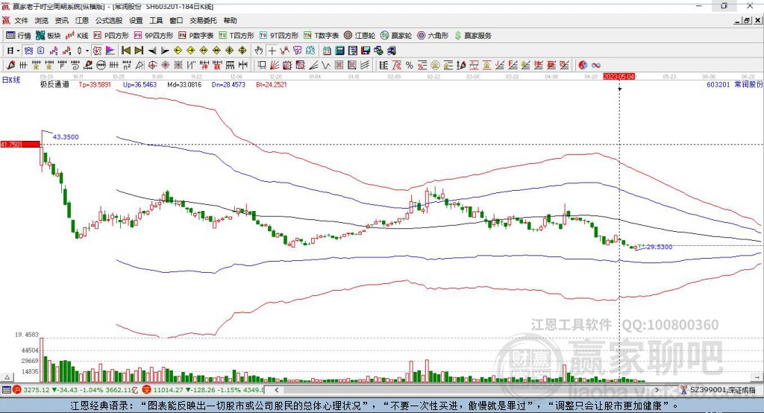Open the 9P四方形 tool
Viewport: 764px width, 413px height.
154,36
